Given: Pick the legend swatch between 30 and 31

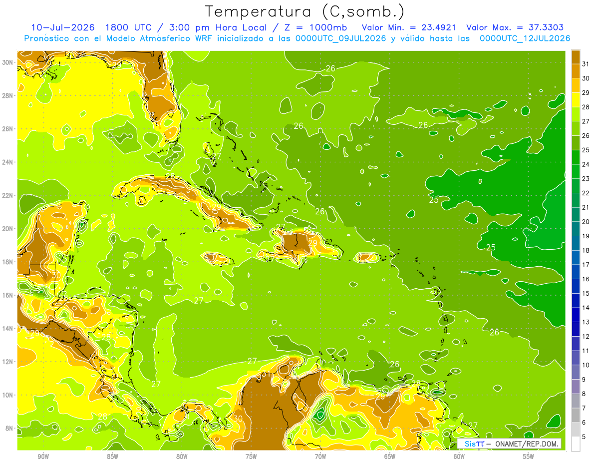Looking at the screenshot, I should click(576, 71).
